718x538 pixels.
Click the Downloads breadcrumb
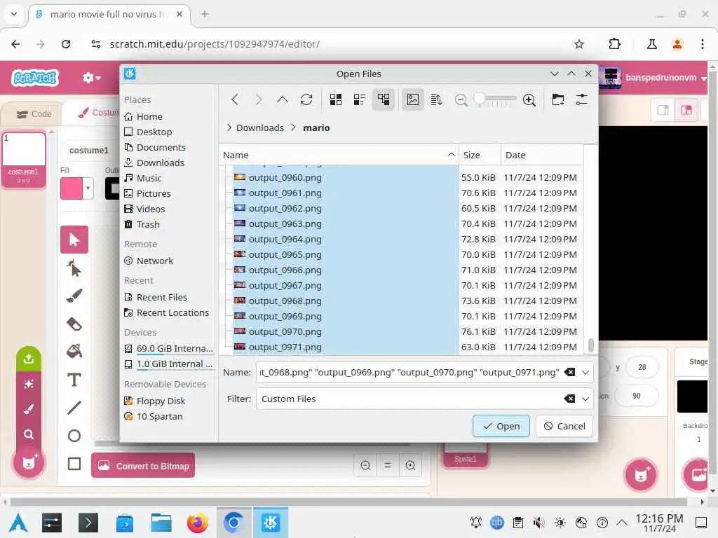pyautogui.click(x=259, y=127)
